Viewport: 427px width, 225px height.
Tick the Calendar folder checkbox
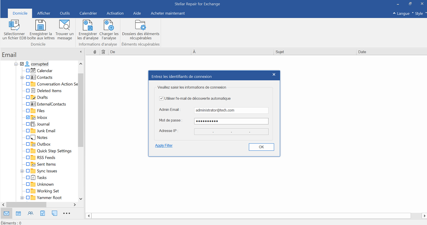28,71
